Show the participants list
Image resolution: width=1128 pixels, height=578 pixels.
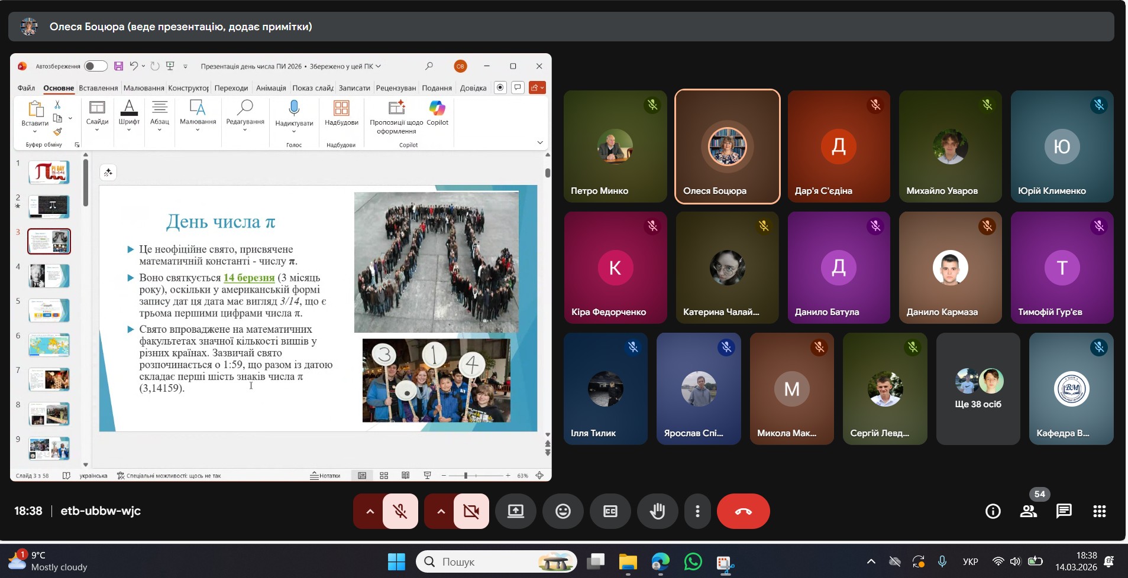(x=1028, y=511)
